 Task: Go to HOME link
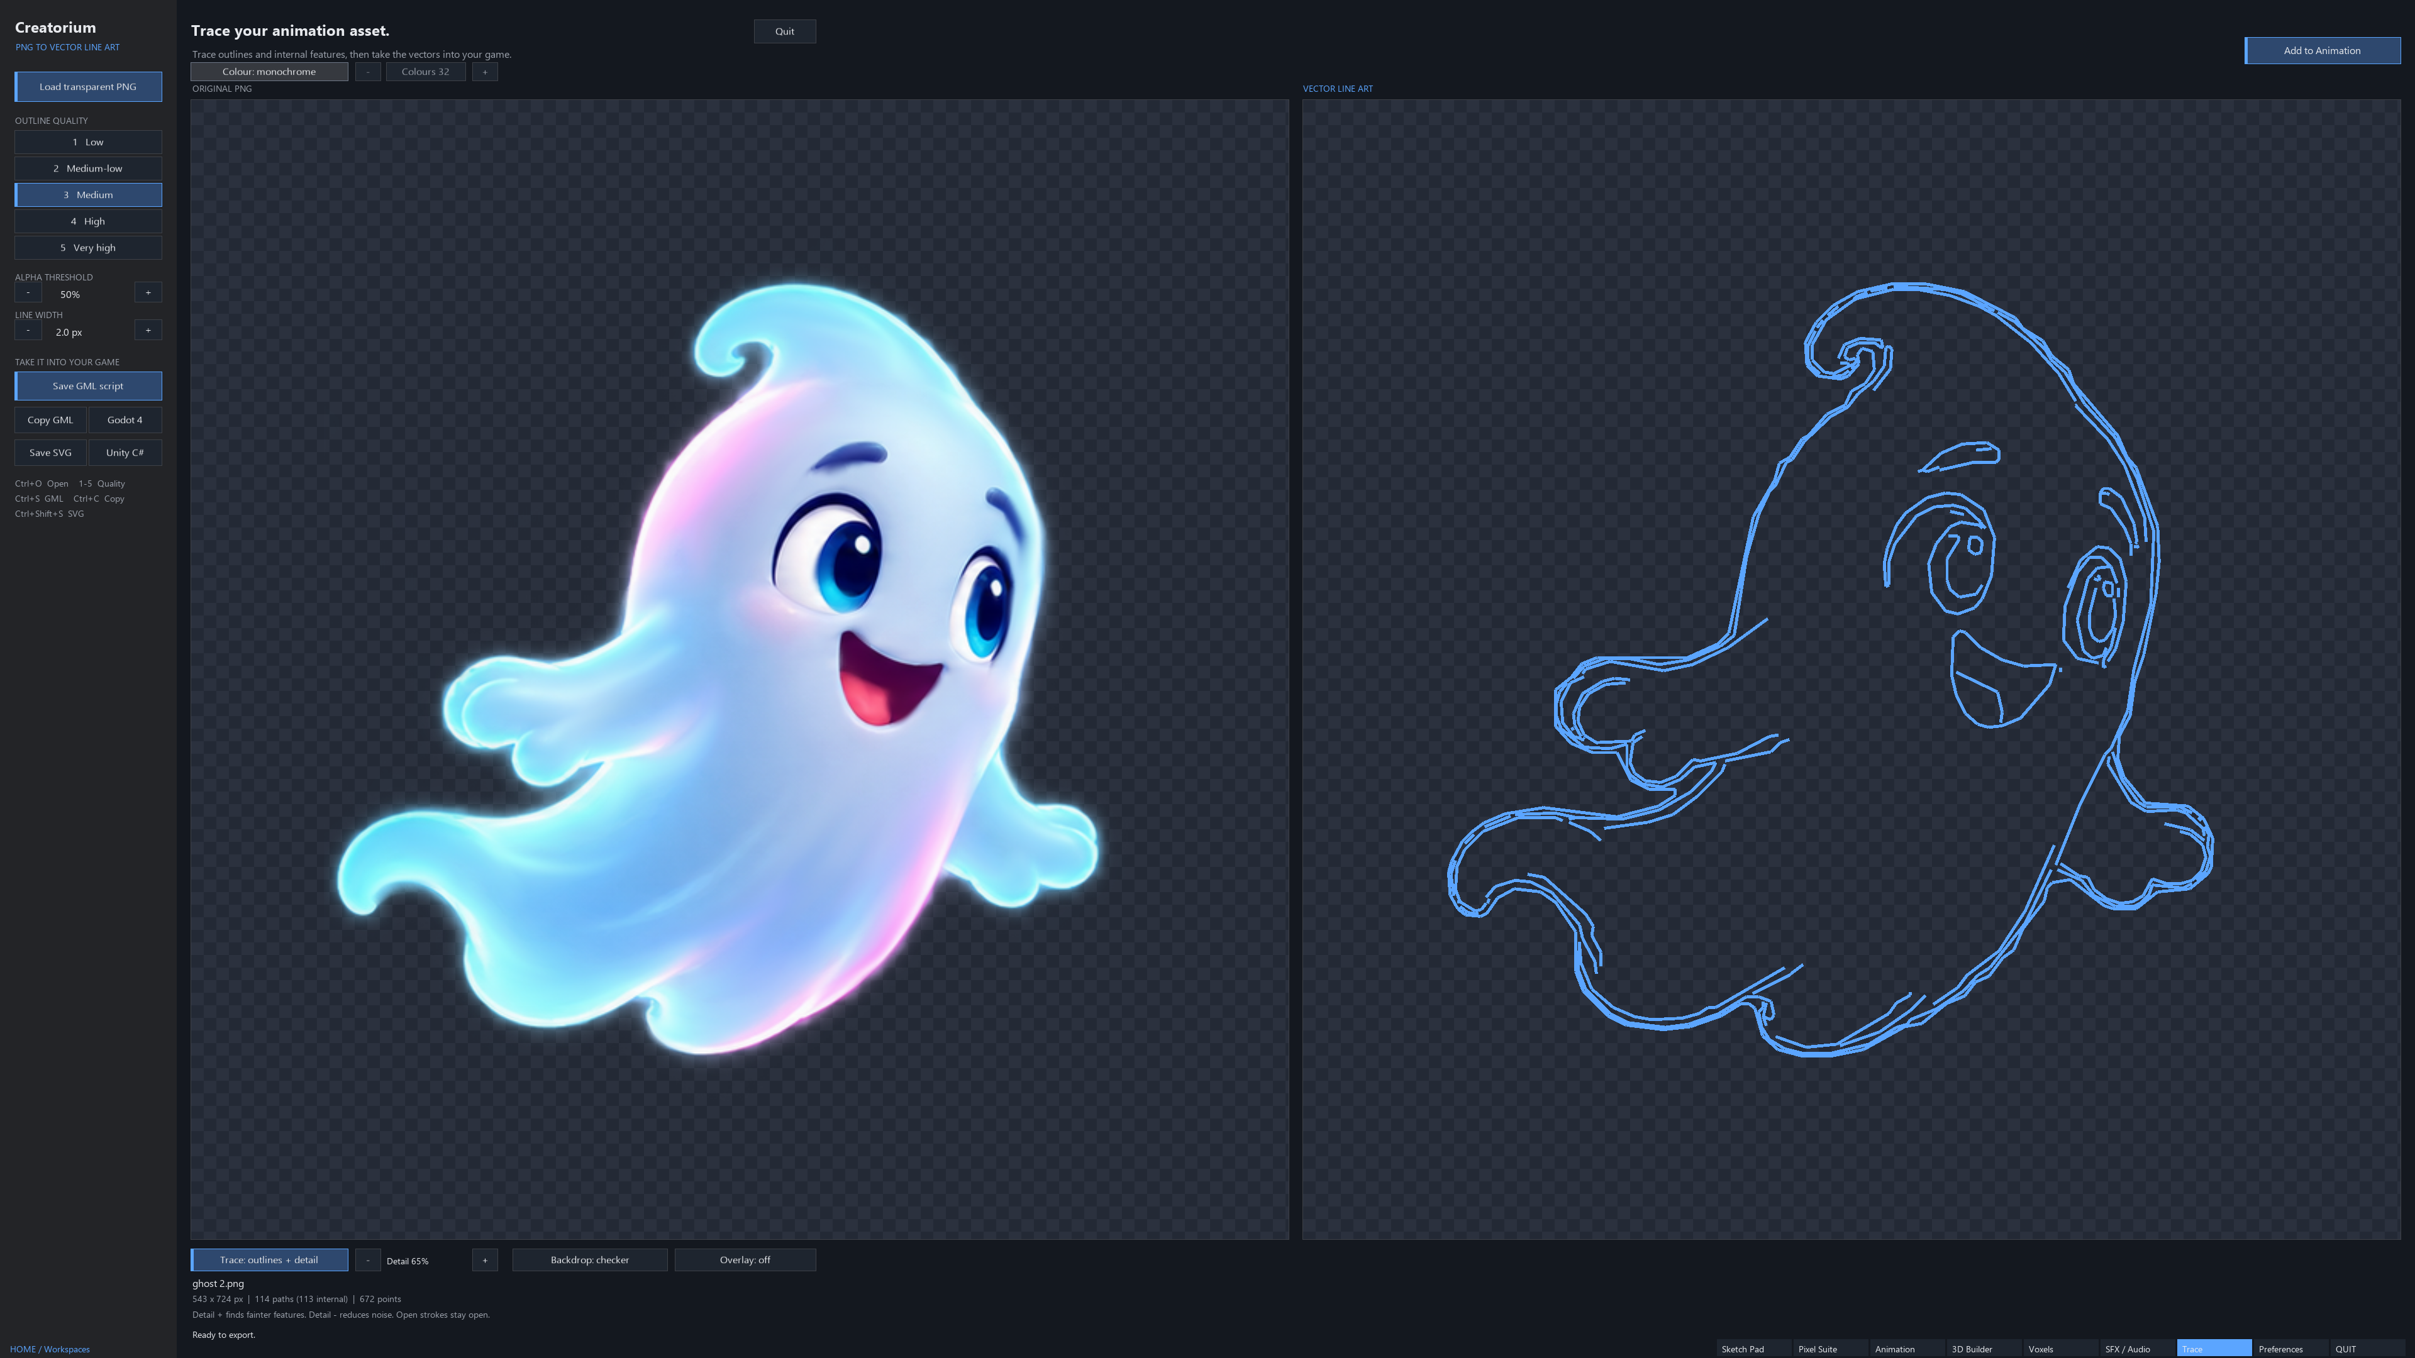point(23,1350)
